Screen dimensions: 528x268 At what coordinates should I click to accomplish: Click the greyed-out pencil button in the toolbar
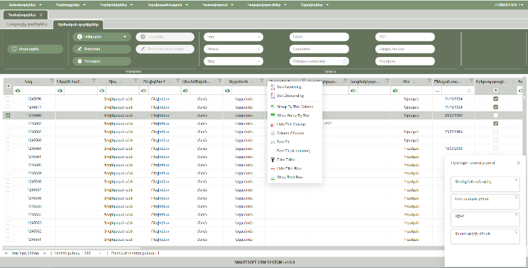pos(165,49)
